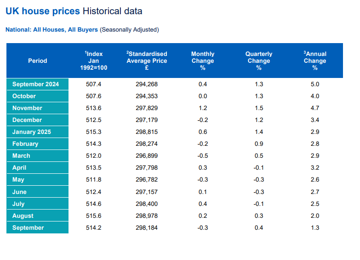Select the 'October' period row label
This screenshot has height=260, width=360.
(24, 96)
